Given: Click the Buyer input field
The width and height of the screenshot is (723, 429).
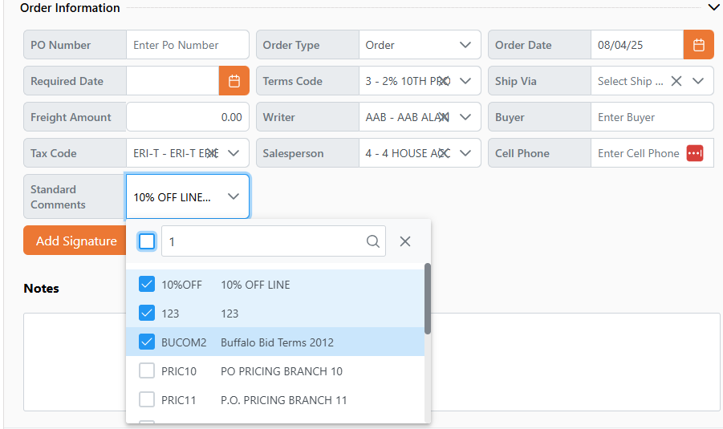Looking at the screenshot, I should coord(652,117).
